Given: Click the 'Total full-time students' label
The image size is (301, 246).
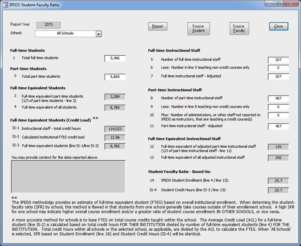Looking at the screenshot, I should (40, 58).
